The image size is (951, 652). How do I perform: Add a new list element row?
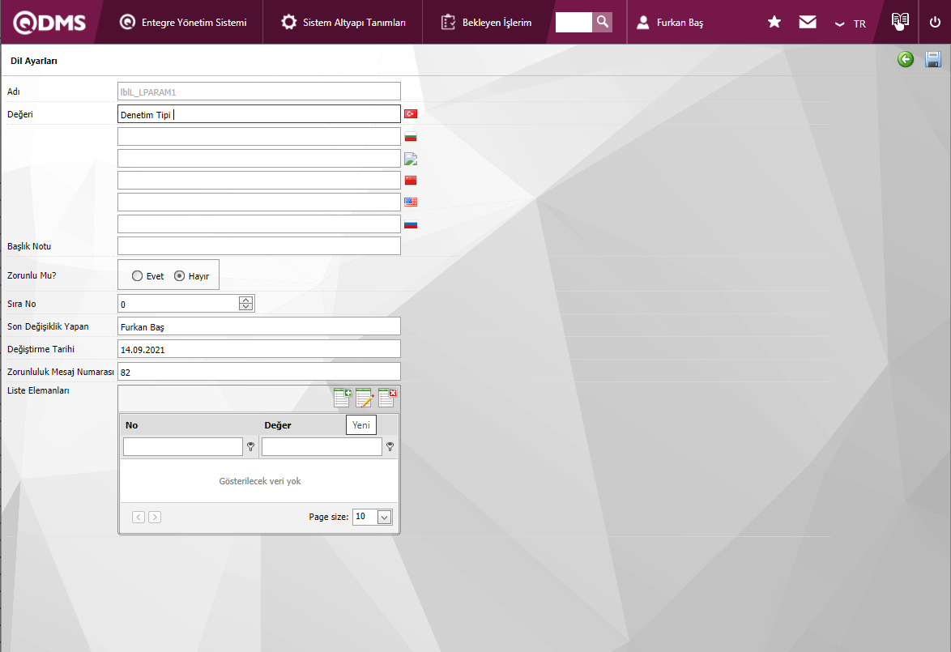pos(343,397)
